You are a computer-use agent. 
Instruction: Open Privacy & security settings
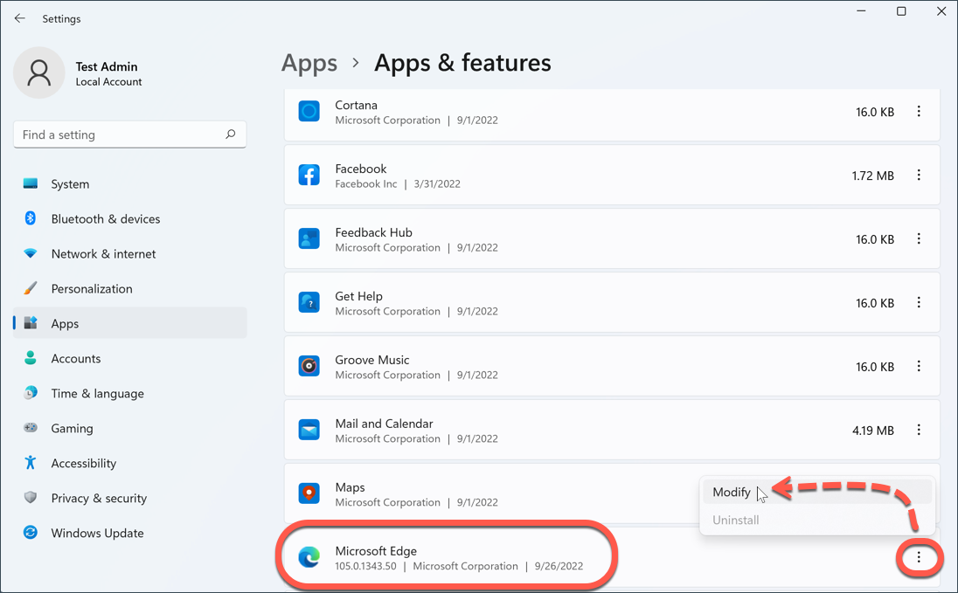pos(129,498)
